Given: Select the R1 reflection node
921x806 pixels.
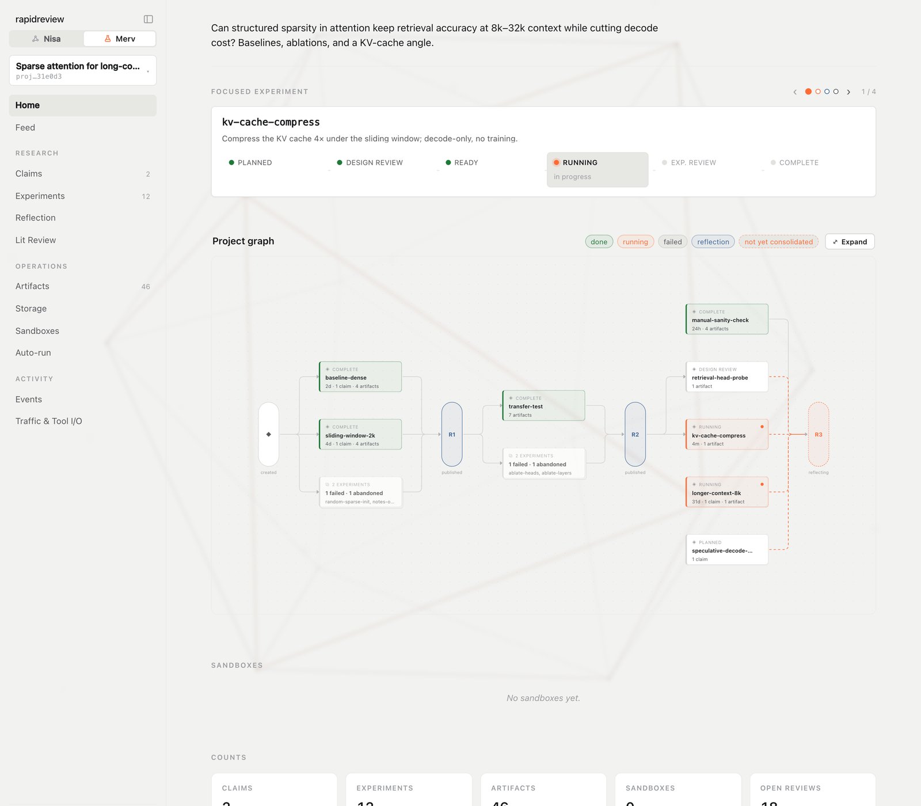Looking at the screenshot, I should [452, 434].
